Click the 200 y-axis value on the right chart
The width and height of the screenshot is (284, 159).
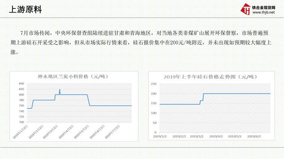pos(154,93)
